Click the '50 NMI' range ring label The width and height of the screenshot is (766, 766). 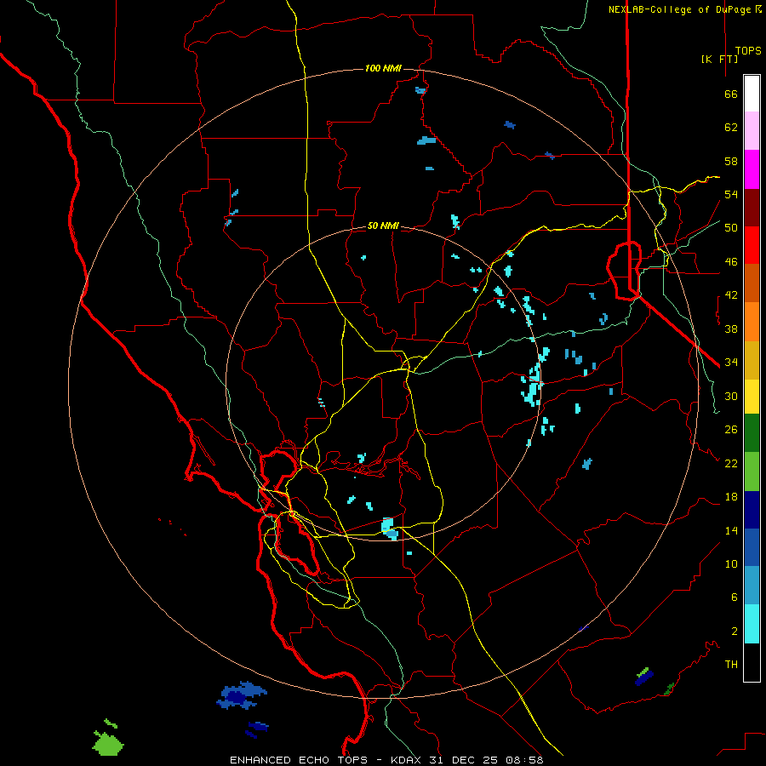(383, 226)
